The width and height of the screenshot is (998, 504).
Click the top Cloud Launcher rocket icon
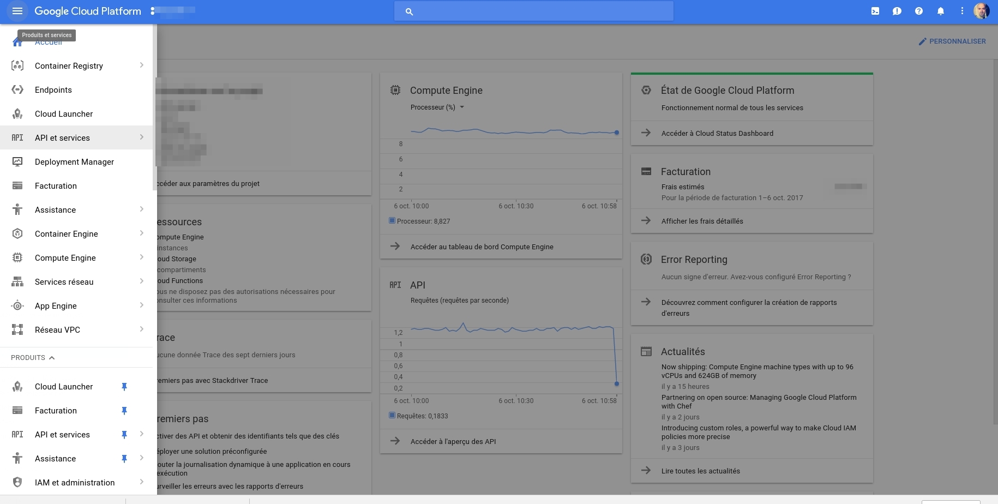17,113
